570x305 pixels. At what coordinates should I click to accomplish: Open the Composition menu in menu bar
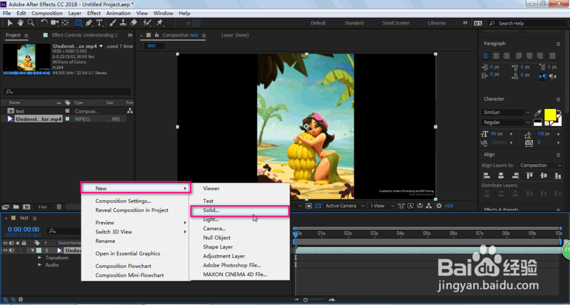(x=47, y=13)
